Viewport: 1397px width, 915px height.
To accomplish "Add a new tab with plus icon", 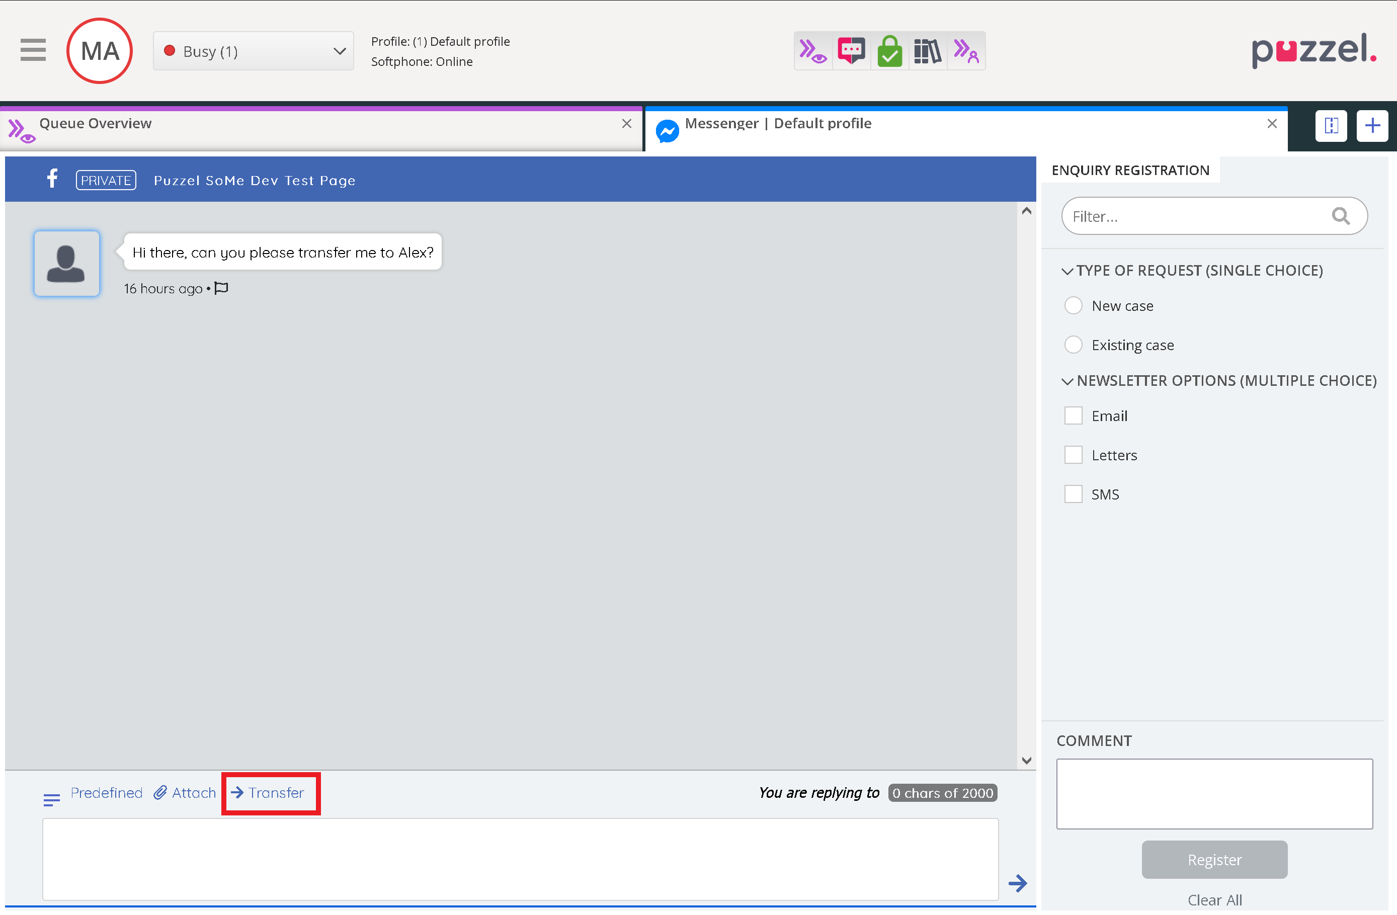I will tap(1372, 126).
